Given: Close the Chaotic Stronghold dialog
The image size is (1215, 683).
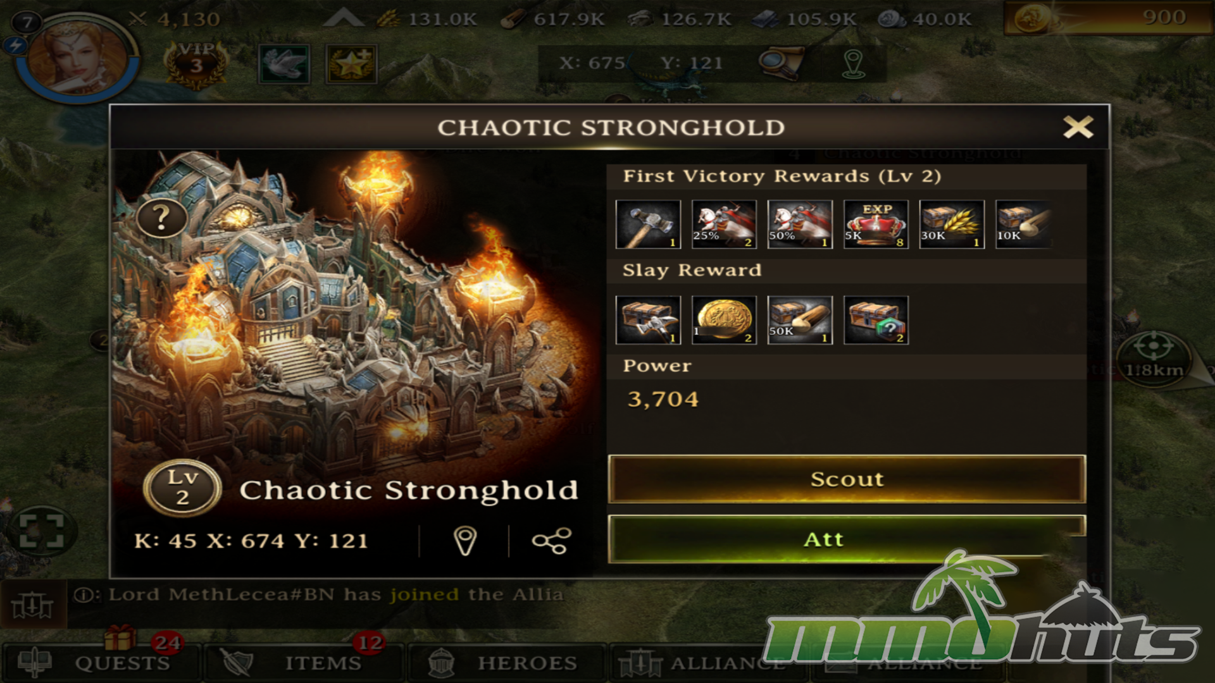Looking at the screenshot, I should tap(1078, 127).
